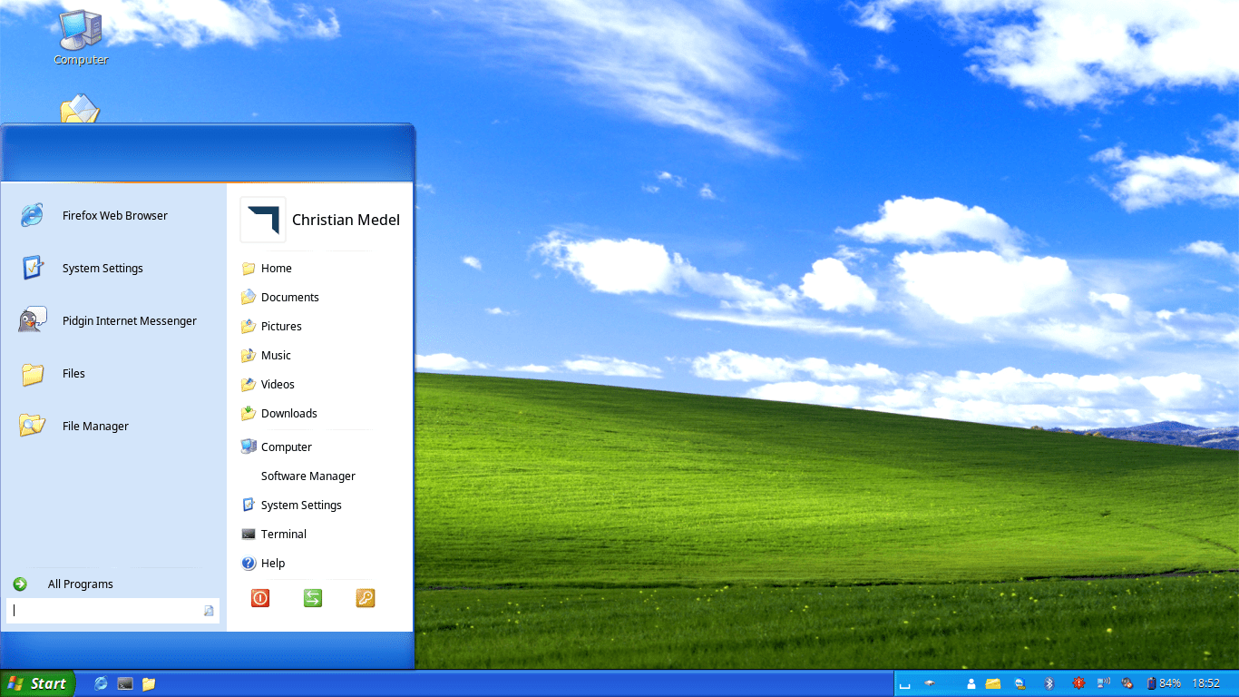Click the Christian Medel user avatar
This screenshot has height=697, width=1239.
[263, 220]
